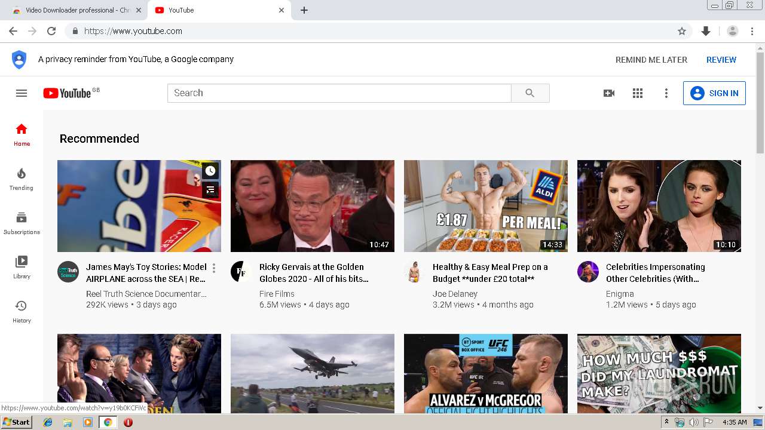
Task: Click REMIND ME LATER
Action: tap(651, 60)
